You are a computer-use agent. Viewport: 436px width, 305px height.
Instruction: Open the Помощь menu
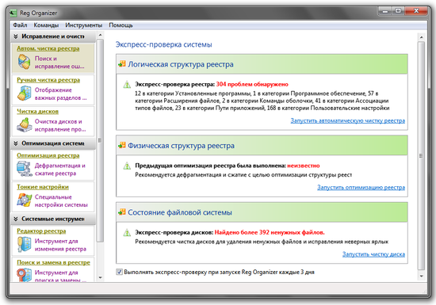[121, 25]
